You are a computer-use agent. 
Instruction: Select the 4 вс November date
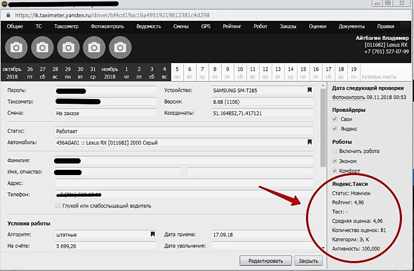[x=164, y=73]
